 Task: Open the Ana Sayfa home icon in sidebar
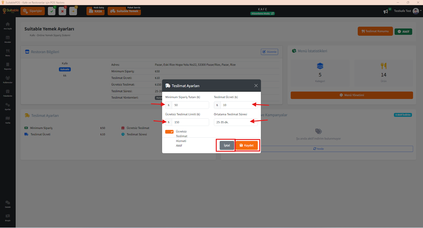pyautogui.click(x=8, y=24)
